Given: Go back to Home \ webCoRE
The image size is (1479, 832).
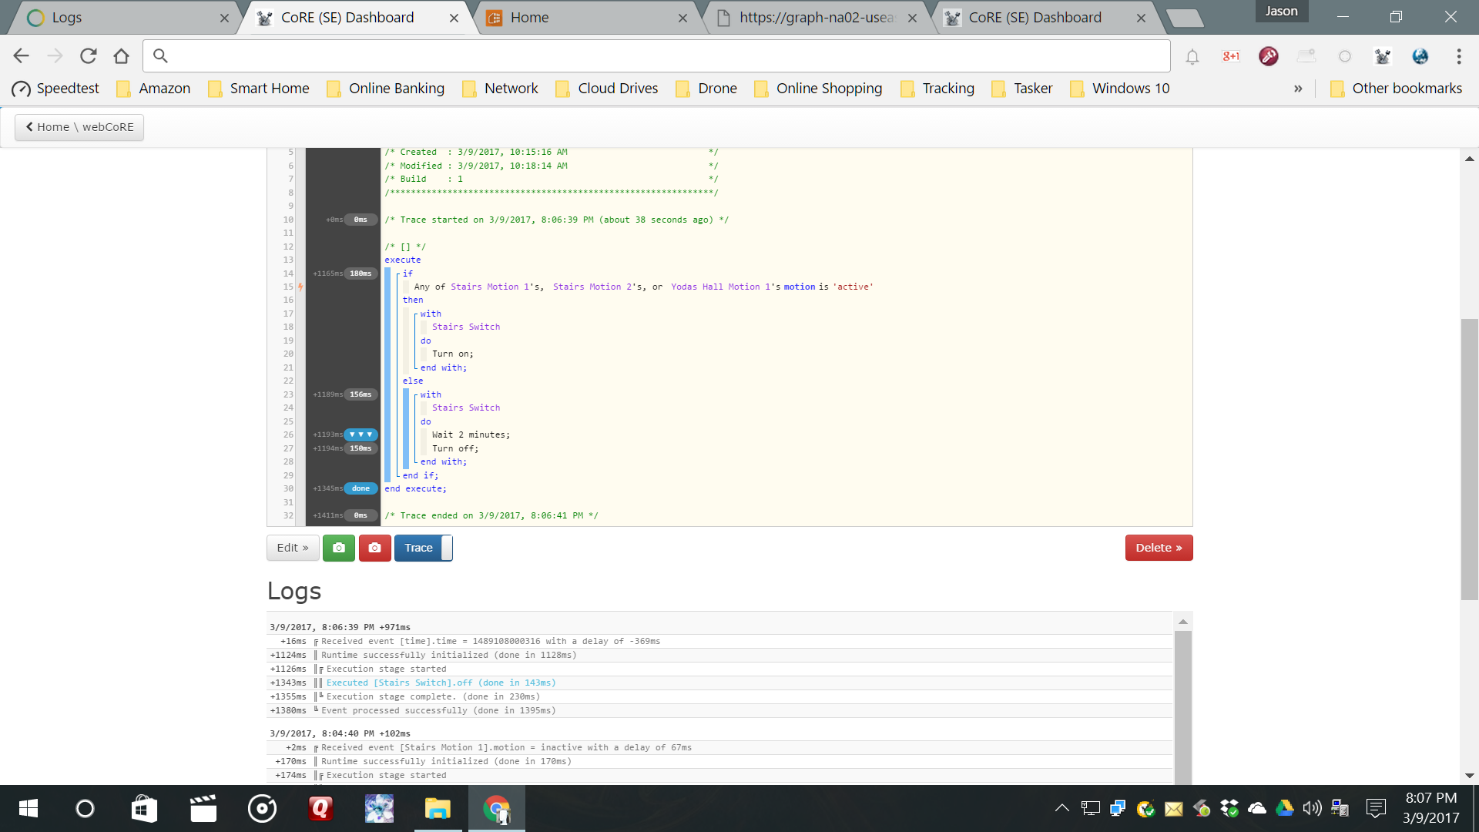Looking at the screenshot, I should point(79,127).
